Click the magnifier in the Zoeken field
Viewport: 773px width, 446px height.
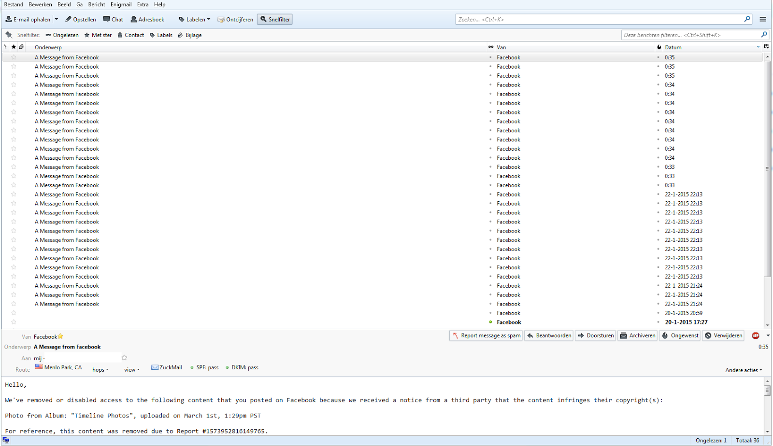pyautogui.click(x=747, y=19)
